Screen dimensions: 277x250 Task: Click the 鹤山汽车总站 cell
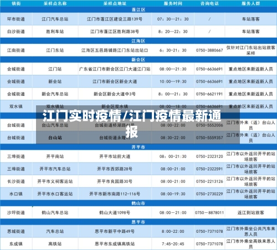(x=55, y=213)
